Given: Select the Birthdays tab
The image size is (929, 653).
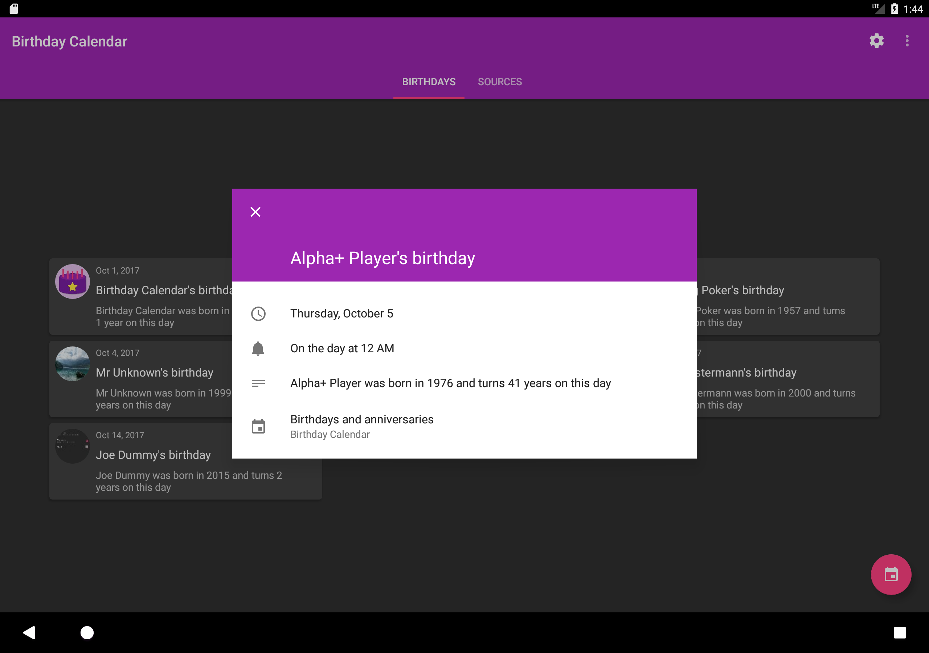Looking at the screenshot, I should click(x=429, y=82).
